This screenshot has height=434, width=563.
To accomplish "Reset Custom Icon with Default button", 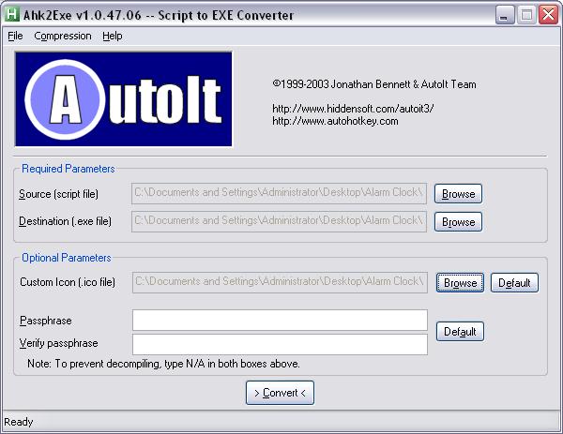I will click(x=514, y=283).
